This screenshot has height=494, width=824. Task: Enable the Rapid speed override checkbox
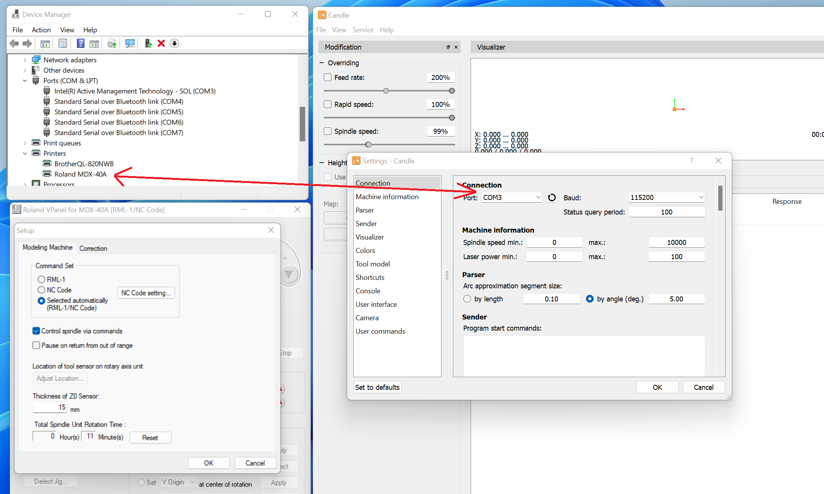328,105
